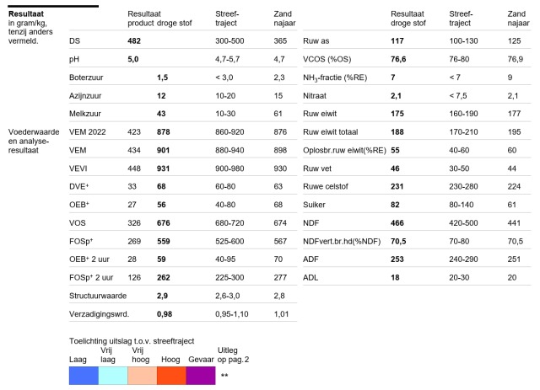The height and width of the screenshot is (390, 540).
Task: Click the blue Laag color swatch
Action: 84,375
